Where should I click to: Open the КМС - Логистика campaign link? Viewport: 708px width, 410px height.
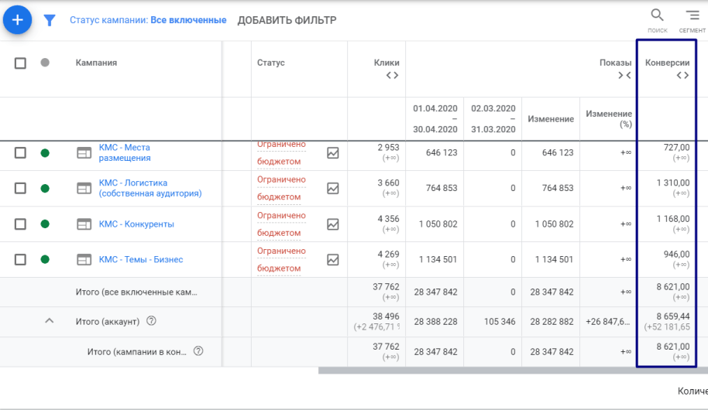[150, 188]
